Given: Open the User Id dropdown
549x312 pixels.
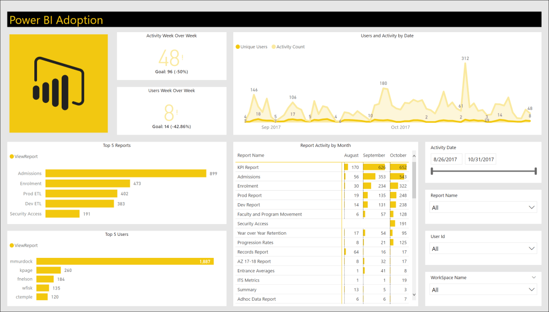Looking at the screenshot, I should tap(483, 249).
